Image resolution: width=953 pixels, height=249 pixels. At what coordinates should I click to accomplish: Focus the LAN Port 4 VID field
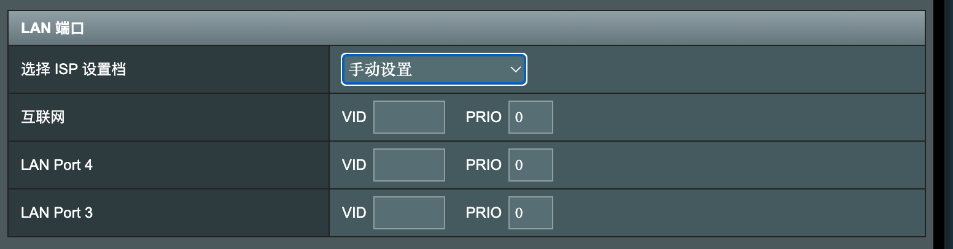409,165
